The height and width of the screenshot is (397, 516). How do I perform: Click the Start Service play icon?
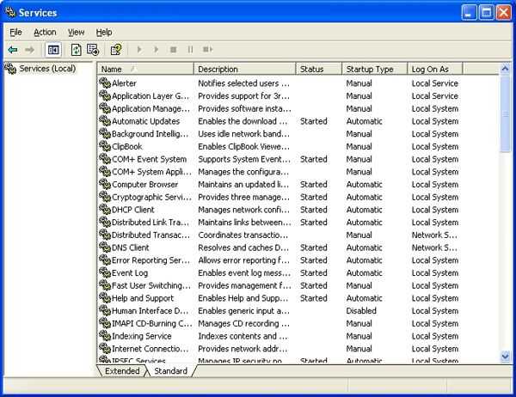coord(139,50)
